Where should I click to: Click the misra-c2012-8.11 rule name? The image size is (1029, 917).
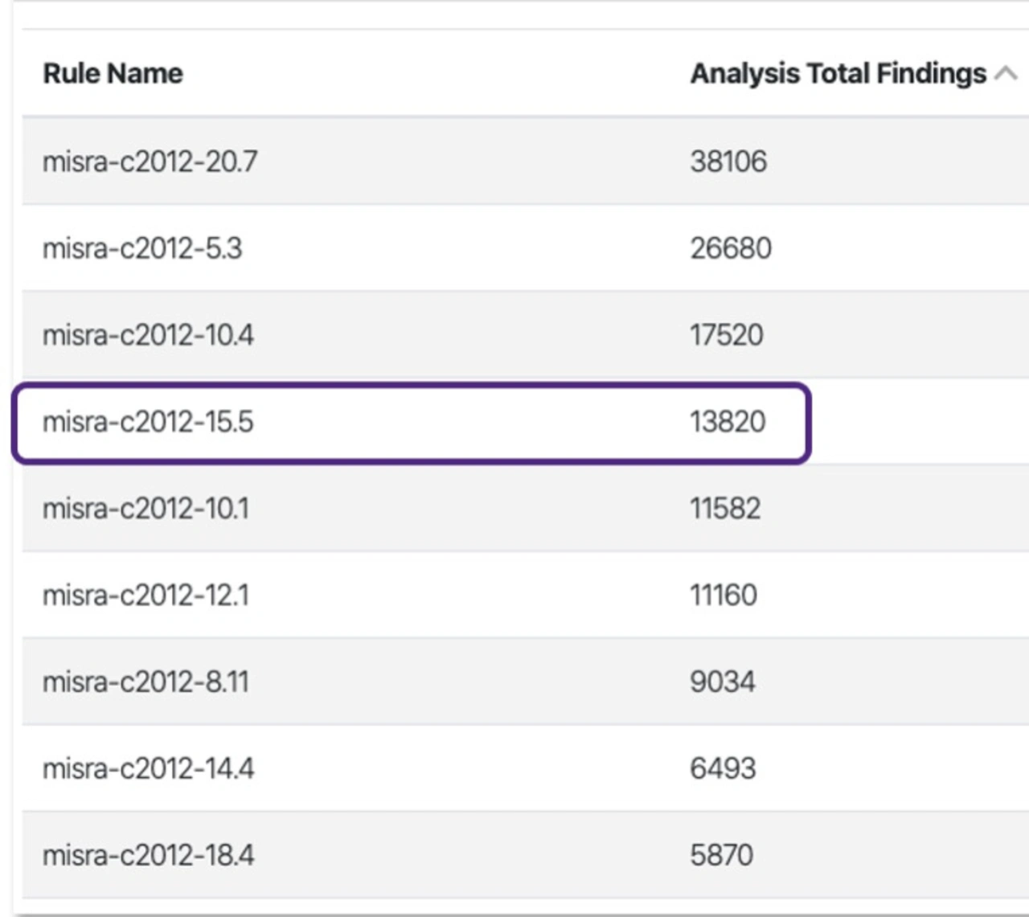(x=146, y=682)
